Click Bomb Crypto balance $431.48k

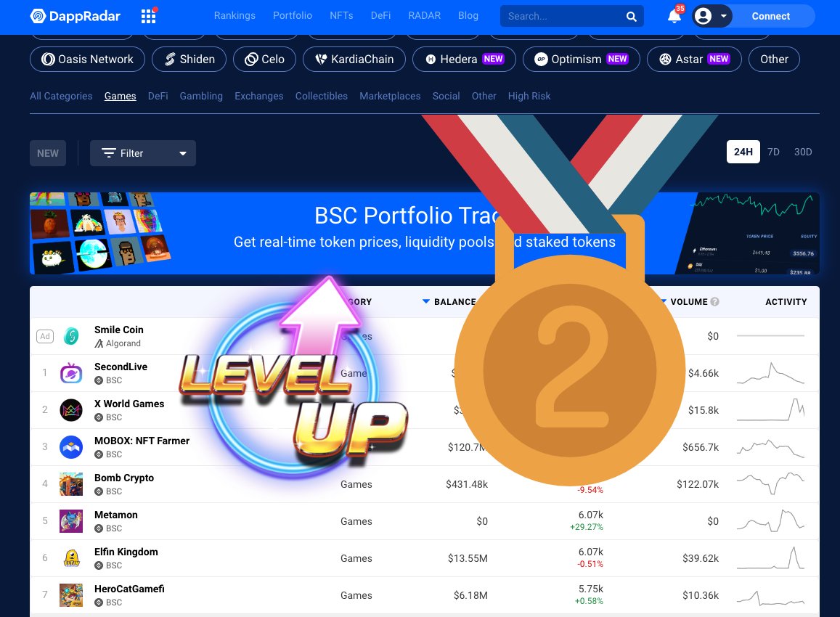(x=467, y=484)
